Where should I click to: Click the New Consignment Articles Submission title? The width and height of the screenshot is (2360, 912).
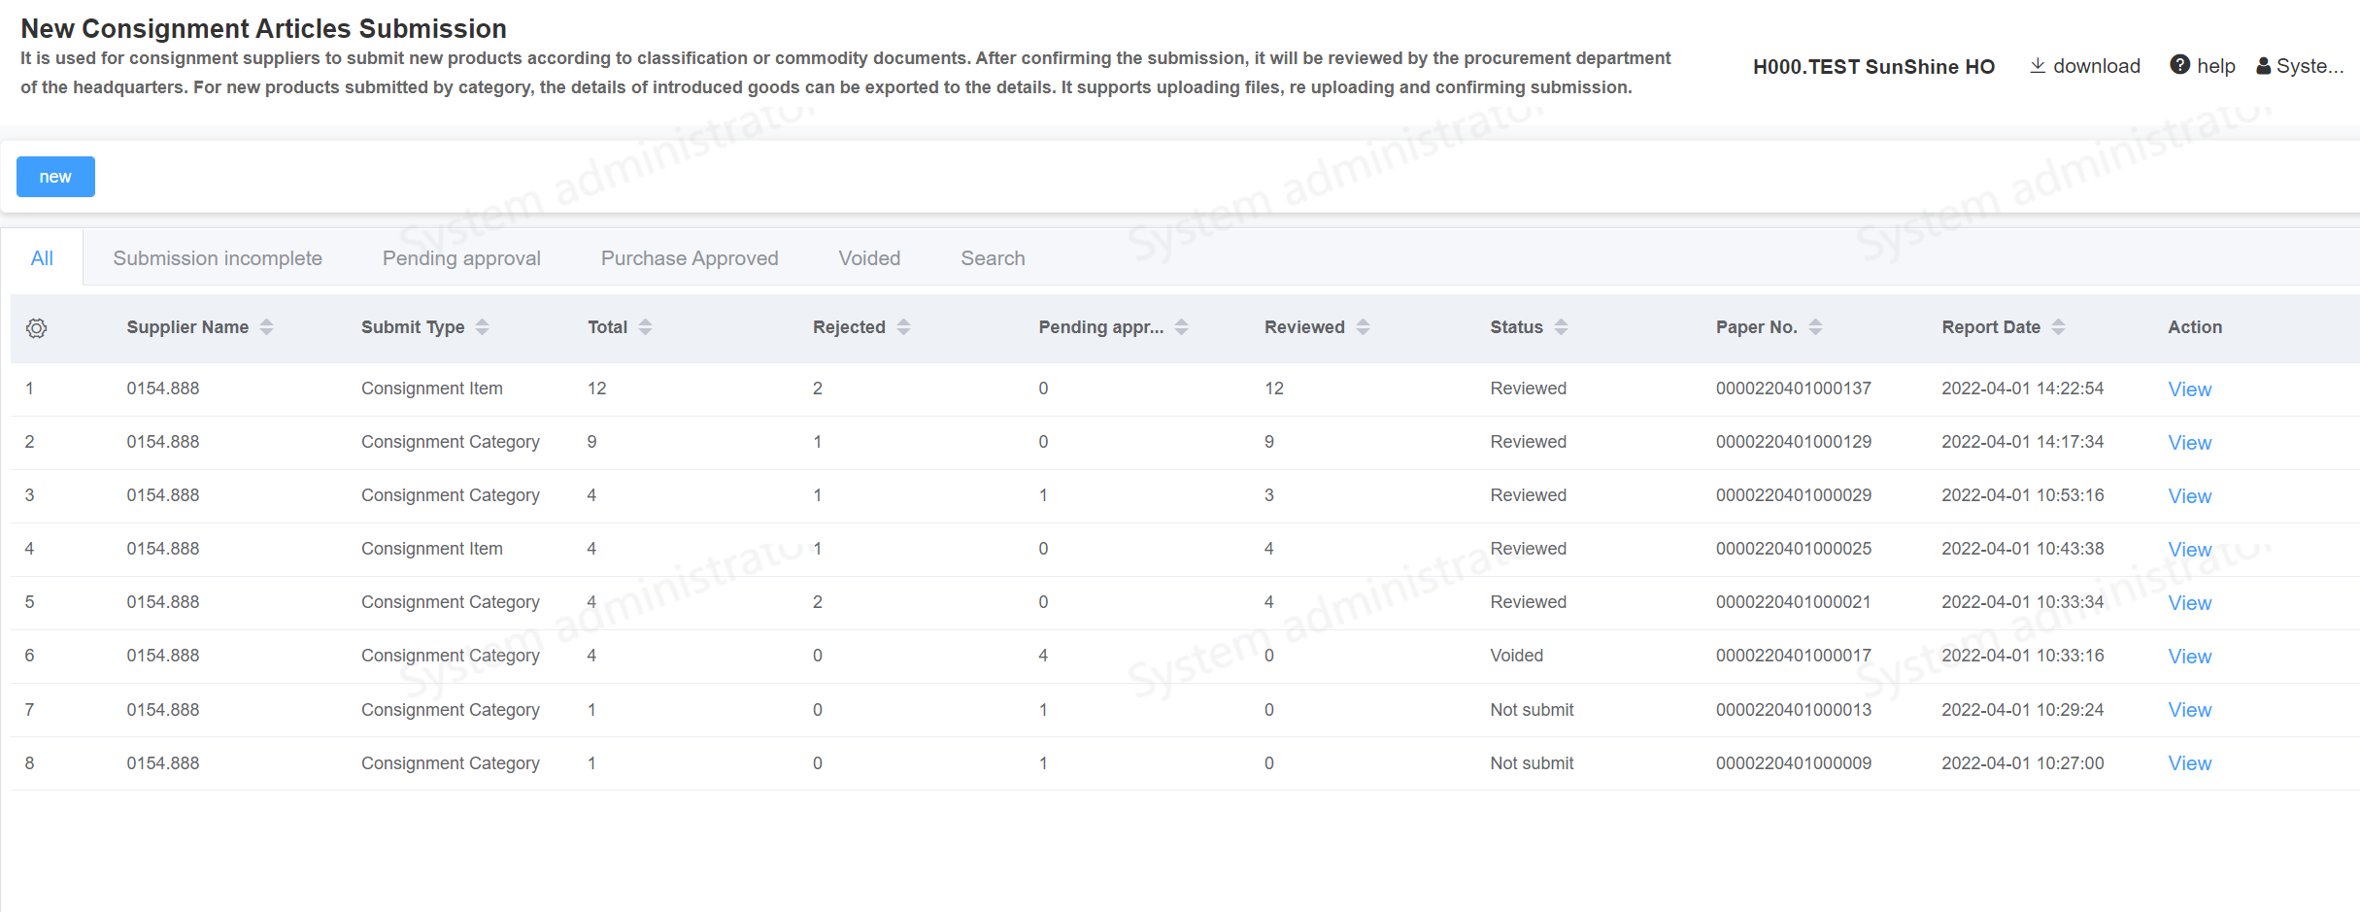coord(263,29)
